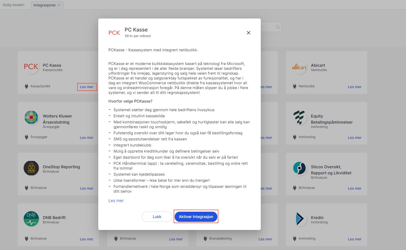Click the search magnifier icon
The height and width of the screenshot is (250, 406).
pyautogui.click(x=278, y=27)
